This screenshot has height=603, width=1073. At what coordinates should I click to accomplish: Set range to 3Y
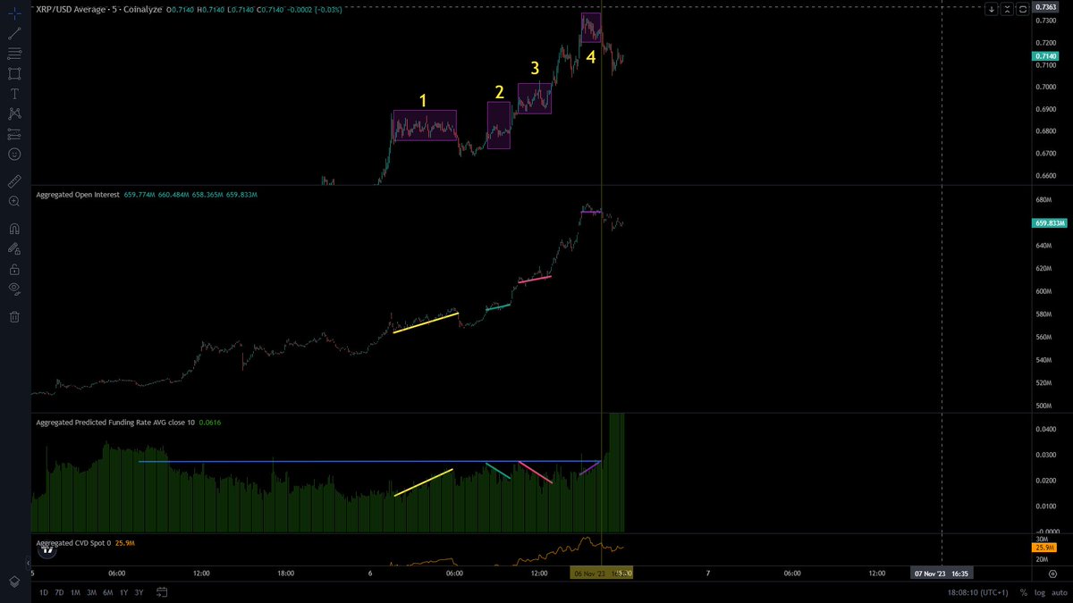(x=139, y=592)
